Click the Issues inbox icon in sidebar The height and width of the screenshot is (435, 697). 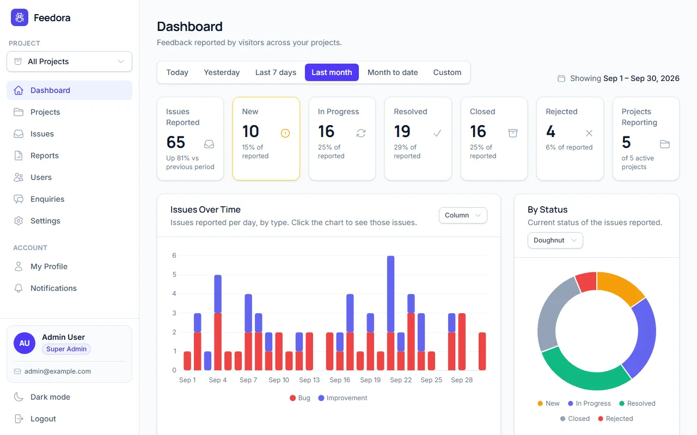[x=19, y=134]
